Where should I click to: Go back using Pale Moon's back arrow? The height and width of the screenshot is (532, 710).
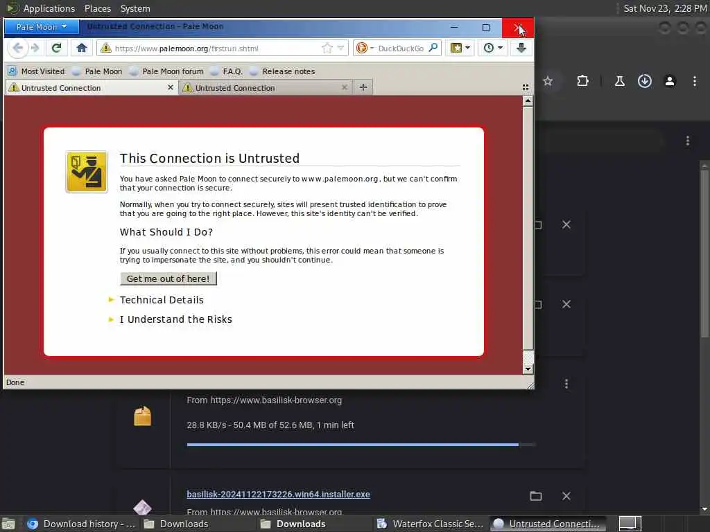pyautogui.click(x=17, y=48)
